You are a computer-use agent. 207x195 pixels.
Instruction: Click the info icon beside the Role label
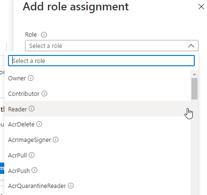(x=44, y=35)
